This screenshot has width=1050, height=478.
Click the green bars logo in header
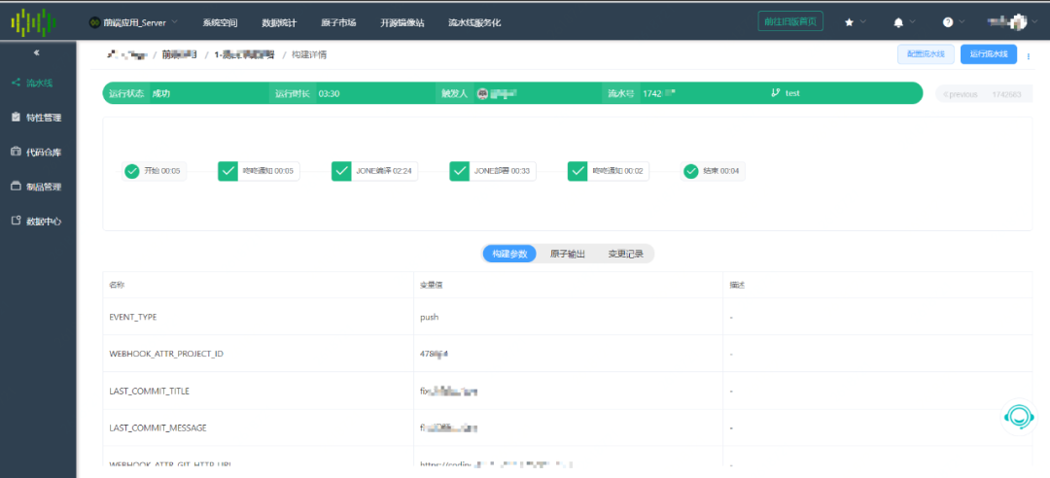[33, 22]
